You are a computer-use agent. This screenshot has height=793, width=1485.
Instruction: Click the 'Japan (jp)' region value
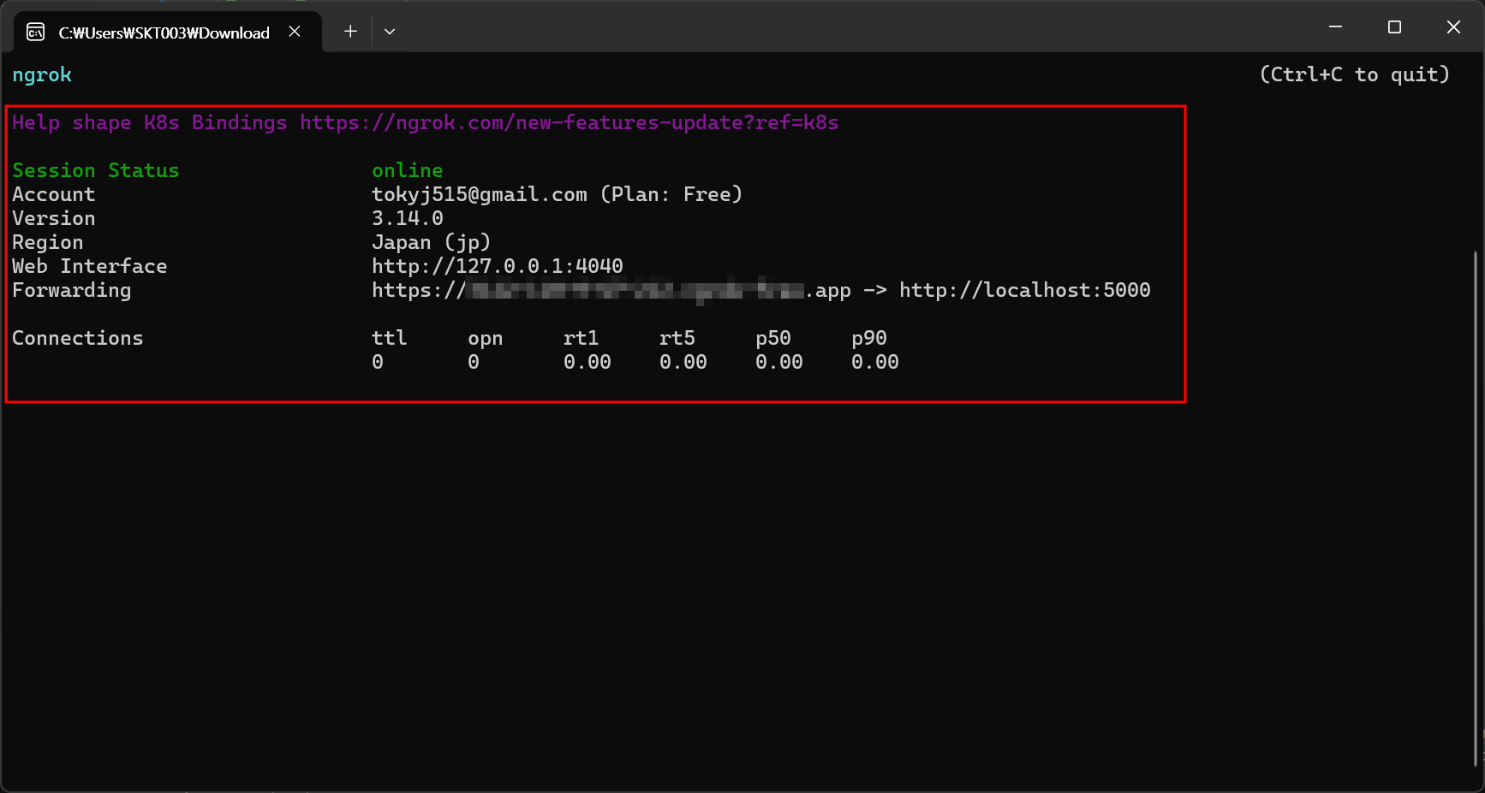[x=432, y=242]
